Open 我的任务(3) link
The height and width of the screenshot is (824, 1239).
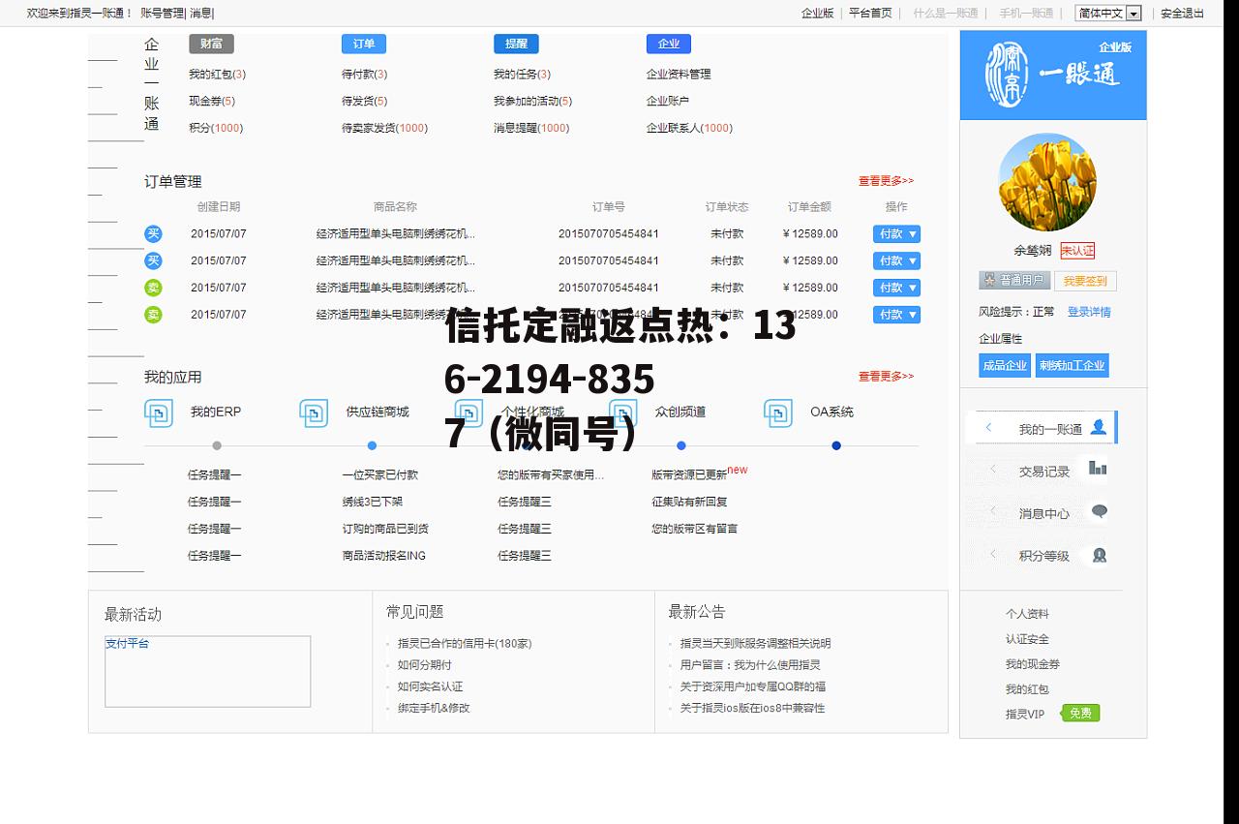point(522,75)
